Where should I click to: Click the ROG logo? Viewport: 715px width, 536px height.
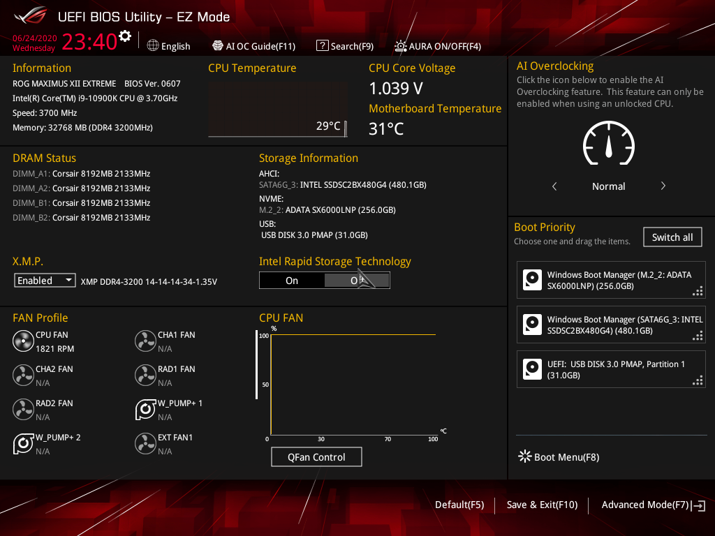[x=31, y=16]
